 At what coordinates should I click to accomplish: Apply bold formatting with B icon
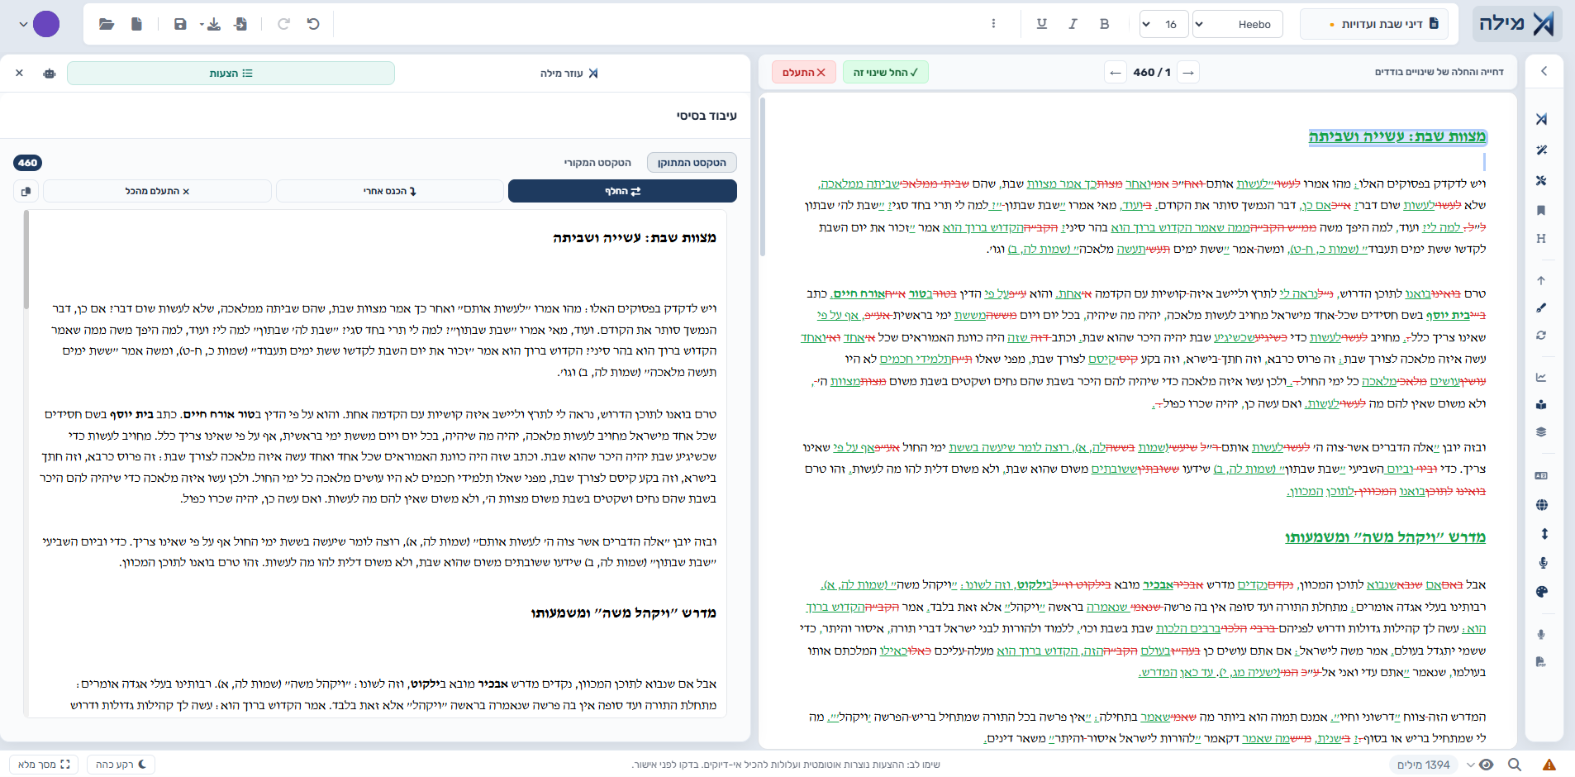tap(1104, 24)
